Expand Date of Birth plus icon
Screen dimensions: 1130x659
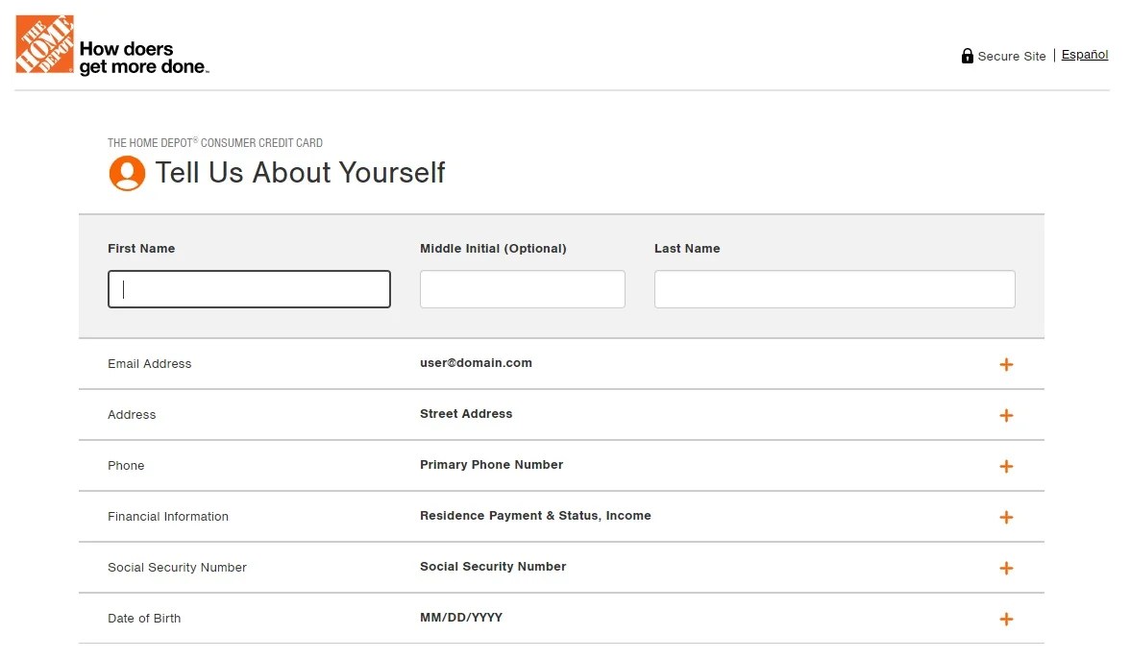[x=1006, y=620]
